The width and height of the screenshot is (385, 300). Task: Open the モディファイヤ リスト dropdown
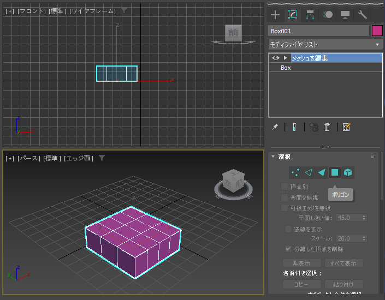[x=325, y=45]
